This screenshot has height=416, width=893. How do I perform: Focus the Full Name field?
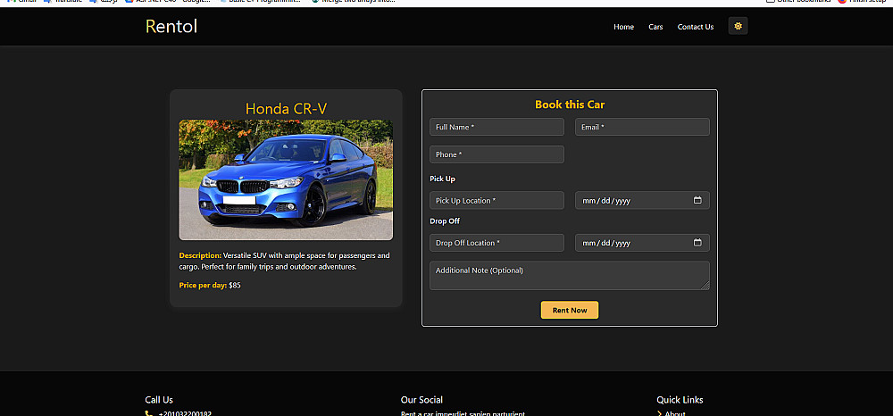497,127
